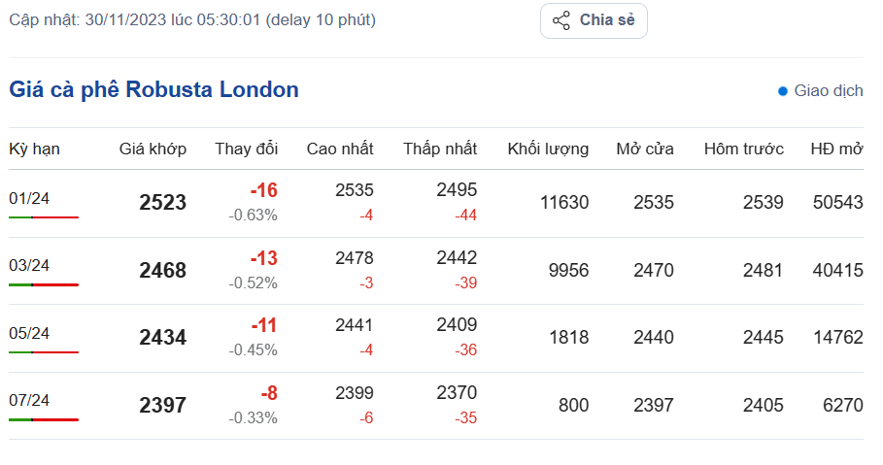Click the update timestamp text
The height and width of the screenshot is (465, 883).
tap(192, 19)
